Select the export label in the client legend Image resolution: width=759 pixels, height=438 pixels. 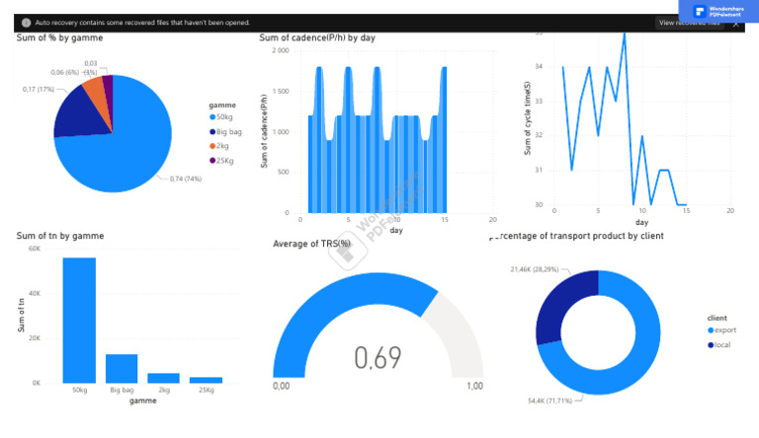[725, 330]
